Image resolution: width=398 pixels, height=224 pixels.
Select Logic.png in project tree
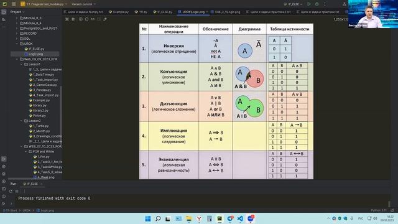(34, 54)
